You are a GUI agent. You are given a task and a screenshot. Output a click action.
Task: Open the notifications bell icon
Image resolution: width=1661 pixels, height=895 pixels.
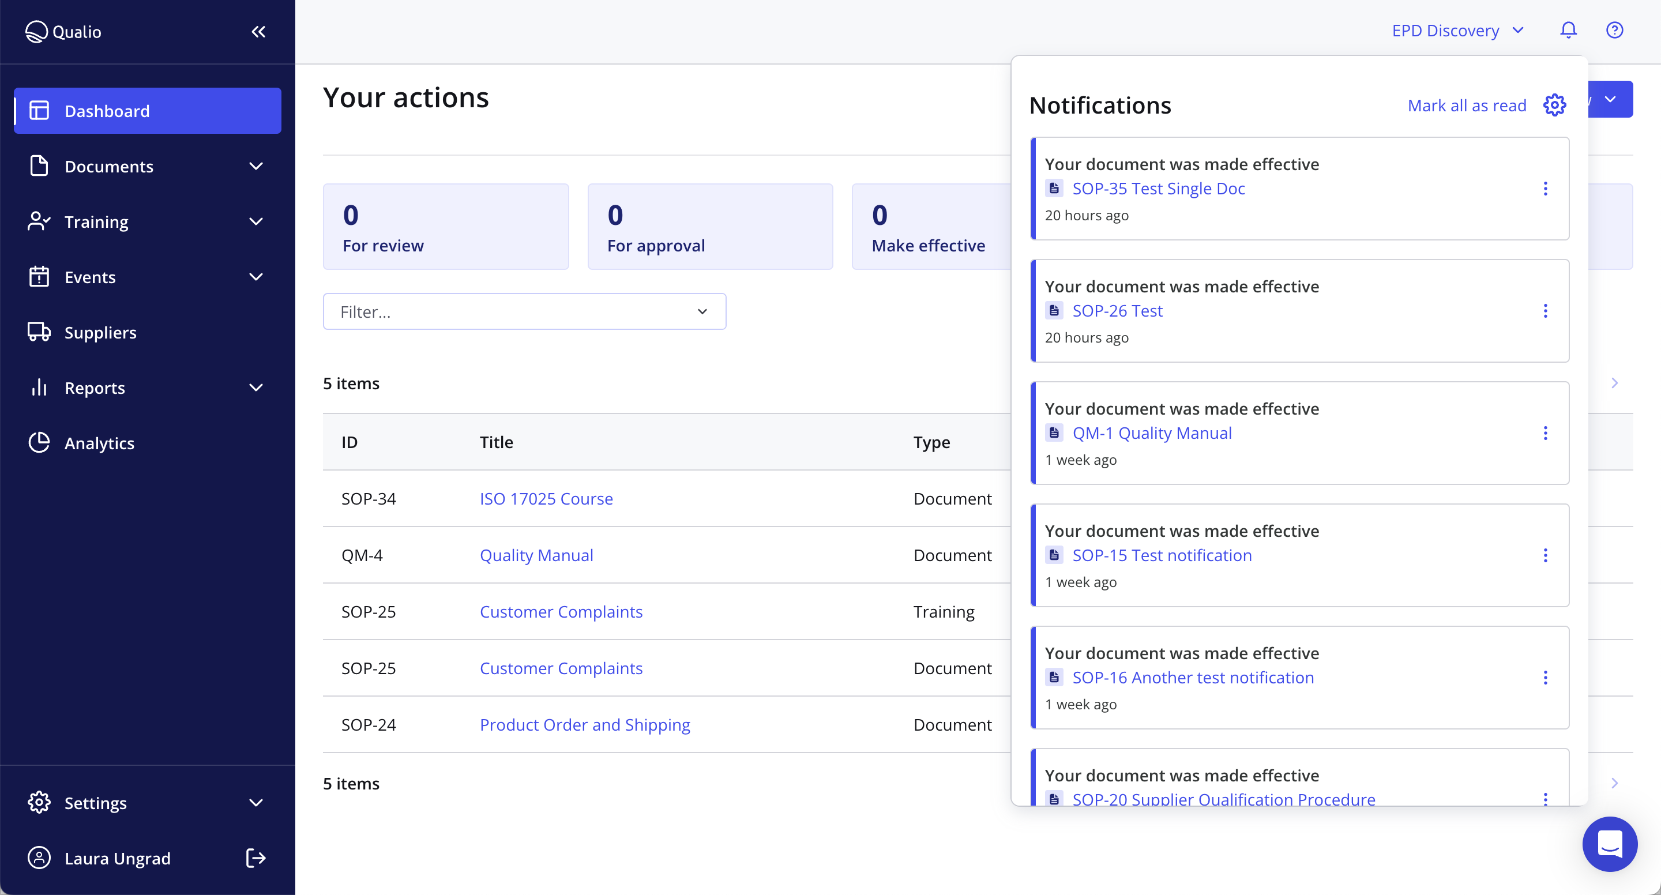tap(1568, 29)
